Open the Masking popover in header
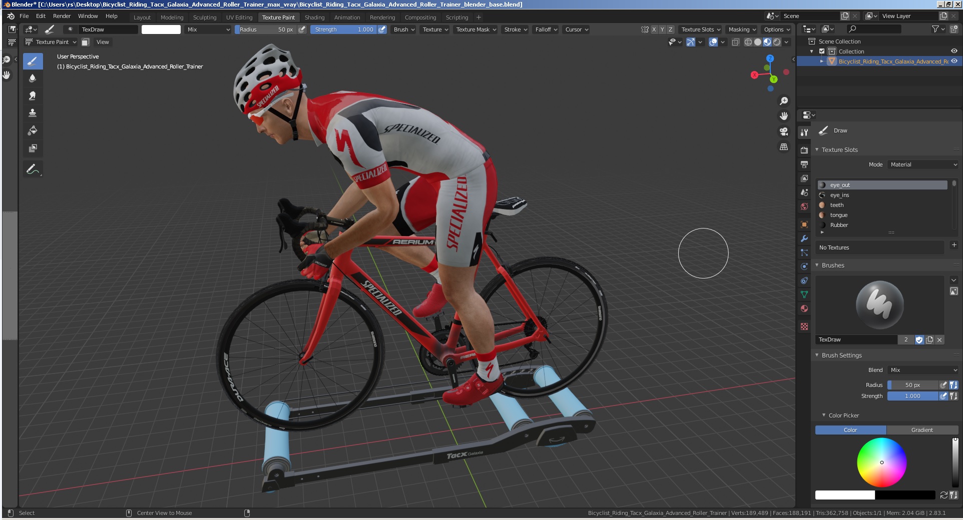This screenshot has height=520, width=963. 742,29
